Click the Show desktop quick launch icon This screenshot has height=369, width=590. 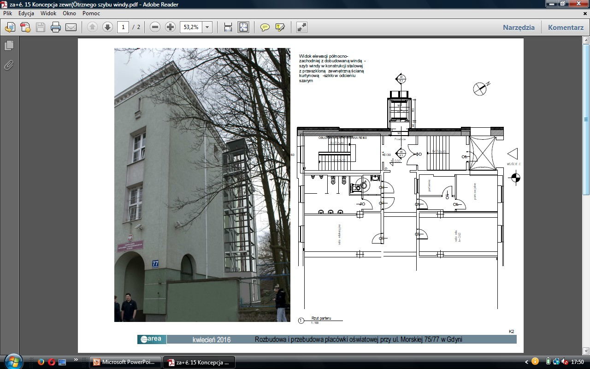tap(62, 362)
